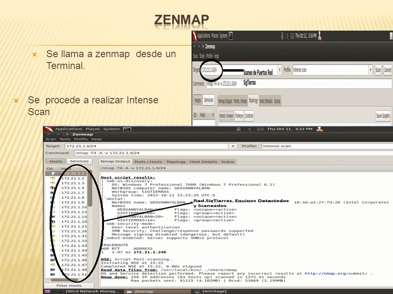Click the OS icon of host 172.21.1.16
The height and width of the screenshot is (294, 393).
[x=53, y=221]
